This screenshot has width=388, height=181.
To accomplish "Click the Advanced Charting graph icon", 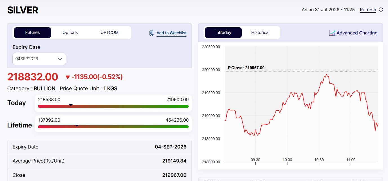I will coord(332,33).
